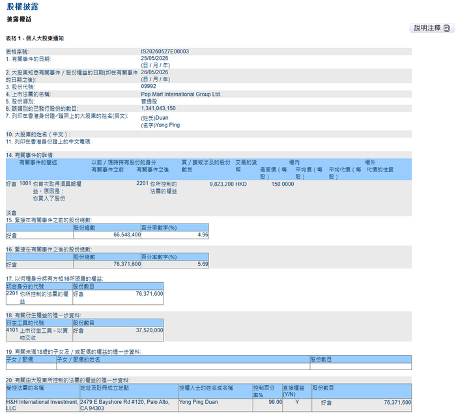Screen dimensions: 456x417
Task: Select post-event total 76,371,600 in section 16
Action: (127, 264)
